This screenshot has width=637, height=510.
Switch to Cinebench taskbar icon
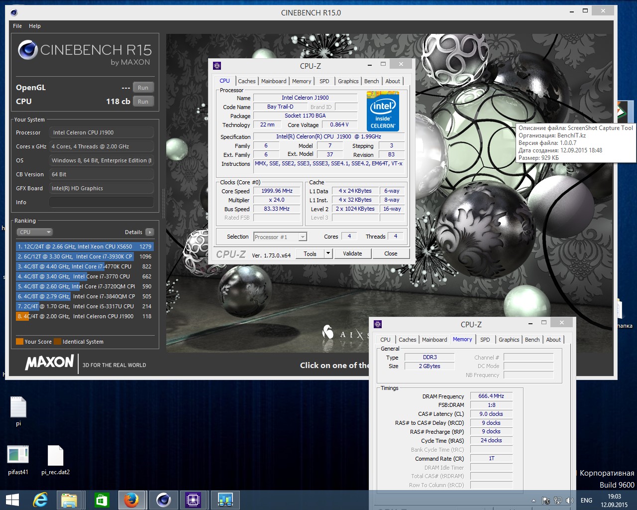point(163,500)
